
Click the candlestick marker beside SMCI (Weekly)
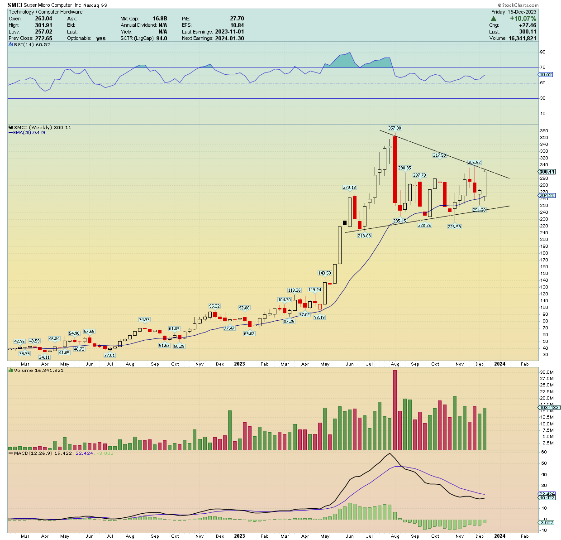(x=11, y=128)
